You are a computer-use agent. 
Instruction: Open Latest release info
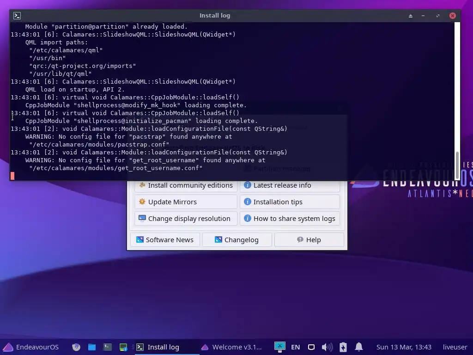pos(290,185)
